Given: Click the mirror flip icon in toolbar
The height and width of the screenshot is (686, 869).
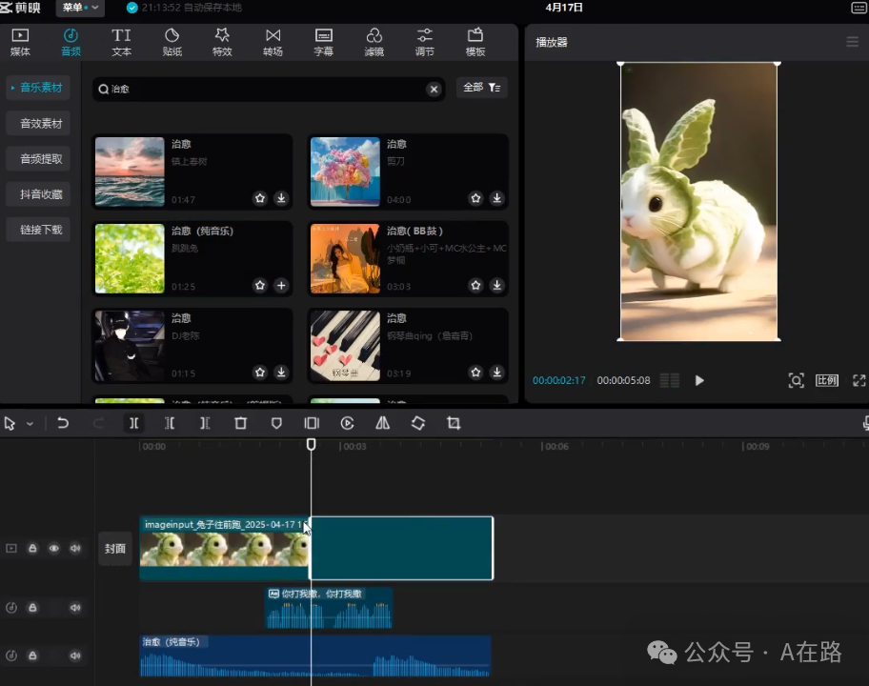Looking at the screenshot, I should pos(382,423).
